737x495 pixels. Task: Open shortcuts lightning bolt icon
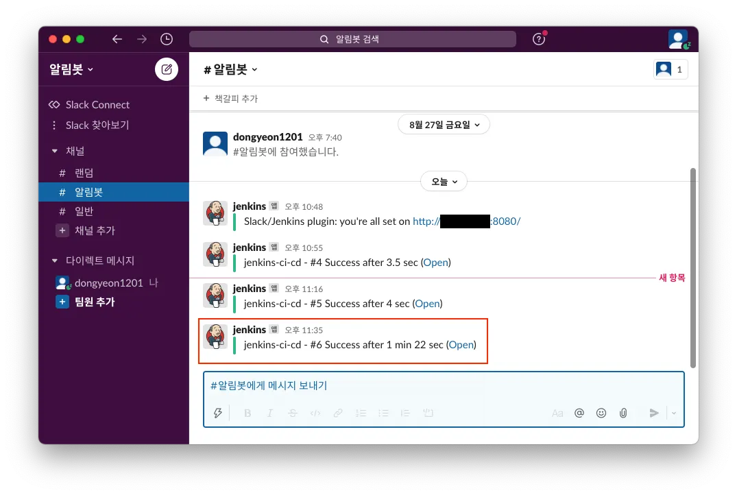217,413
